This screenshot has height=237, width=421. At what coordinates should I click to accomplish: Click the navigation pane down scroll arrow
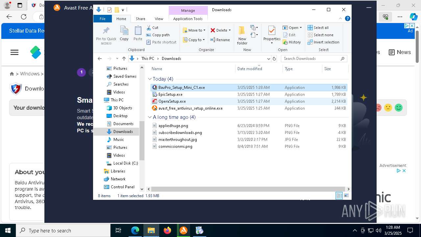142,189
